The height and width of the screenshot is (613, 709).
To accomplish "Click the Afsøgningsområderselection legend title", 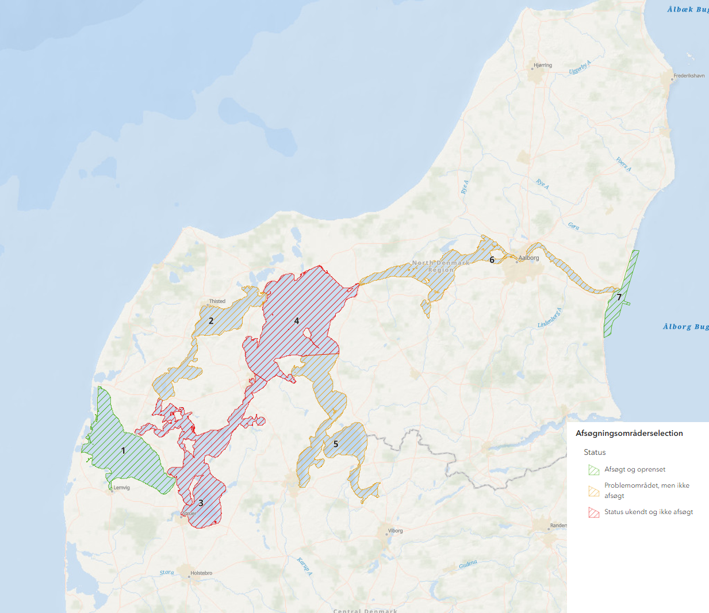I will click(x=629, y=433).
